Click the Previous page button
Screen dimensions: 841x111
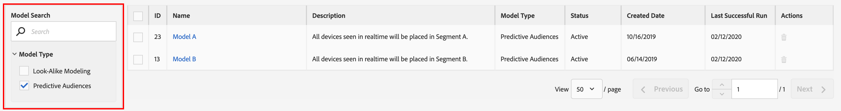(x=660, y=89)
